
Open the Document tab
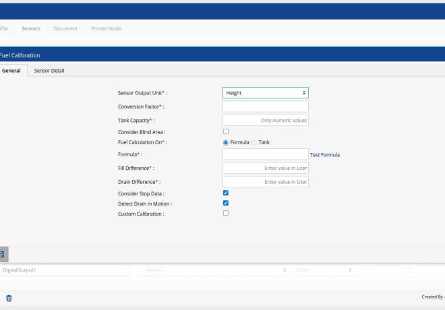tap(65, 28)
